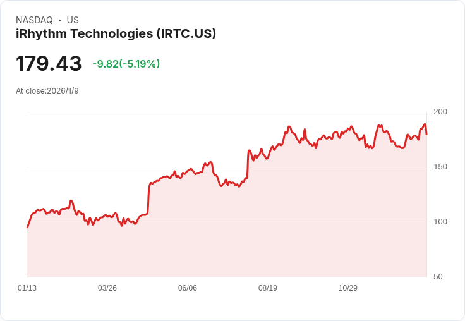The image size is (465, 321).
Task: Click the 150 price axis label
Action: click(x=440, y=167)
